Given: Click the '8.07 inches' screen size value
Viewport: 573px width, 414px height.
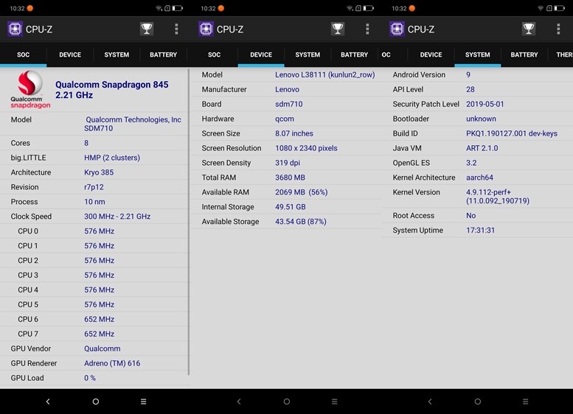Looking at the screenshot, I should 294,133.
